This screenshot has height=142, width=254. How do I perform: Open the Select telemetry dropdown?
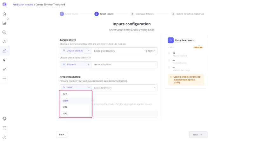point(124,88)
